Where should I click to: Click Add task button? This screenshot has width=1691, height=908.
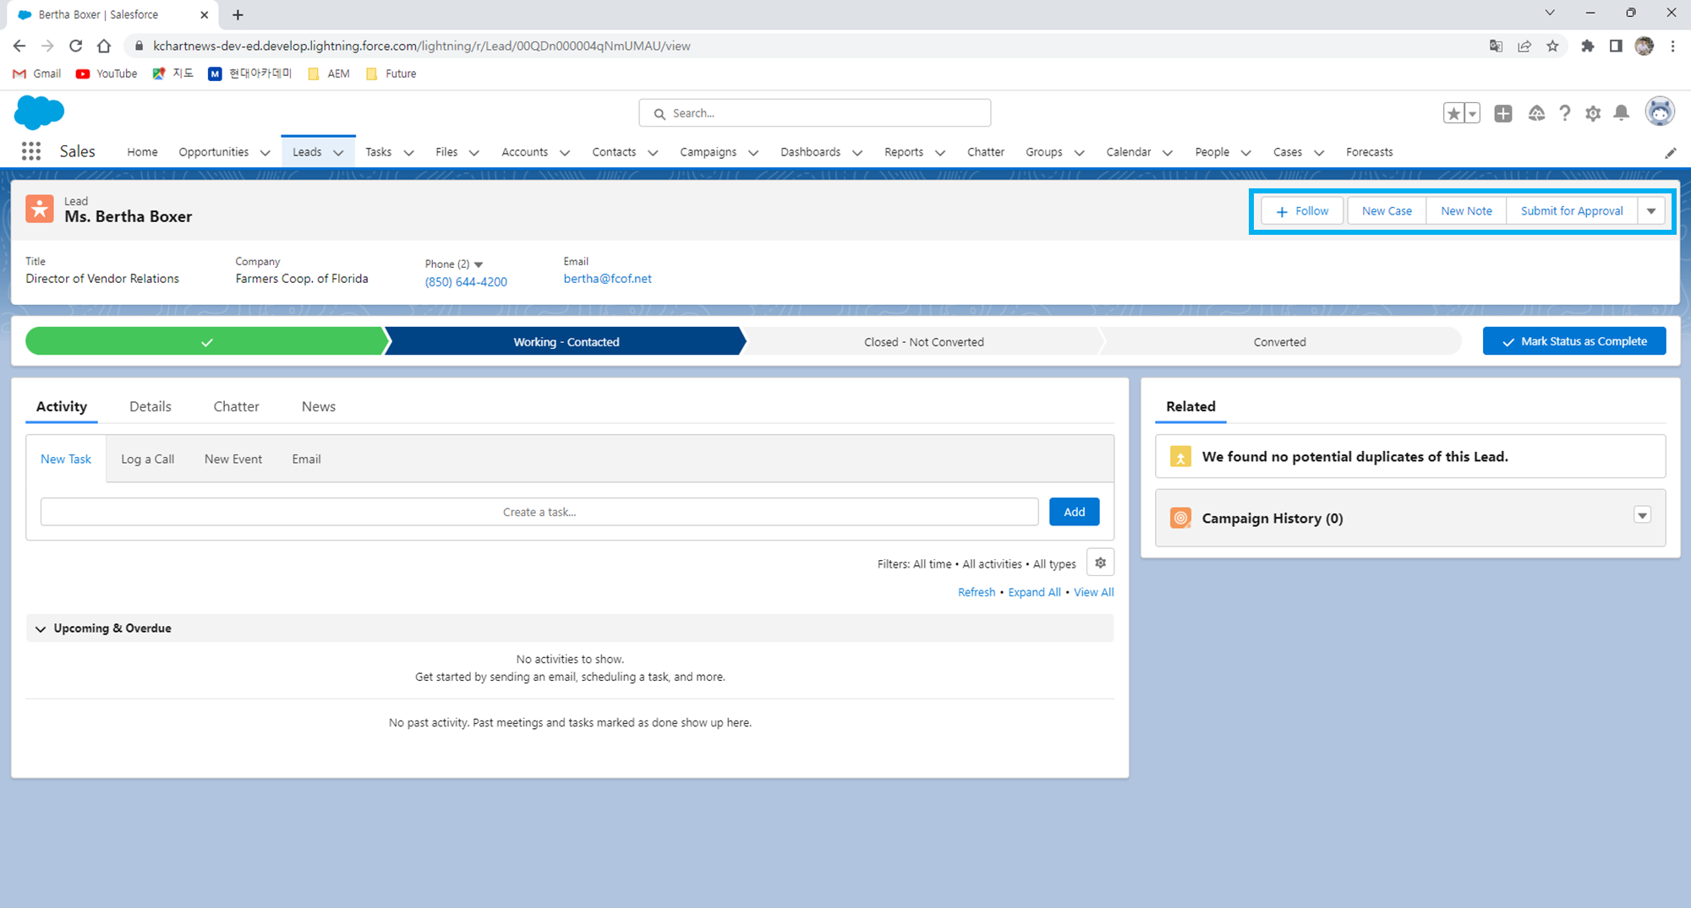[1074, 512]
